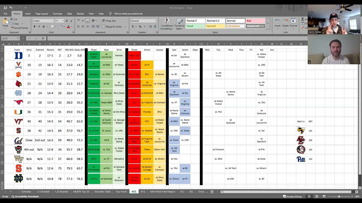The image size is (362, 203).
Task: Switch to the Page Layout tab
Action: click(x=42, y=14)
